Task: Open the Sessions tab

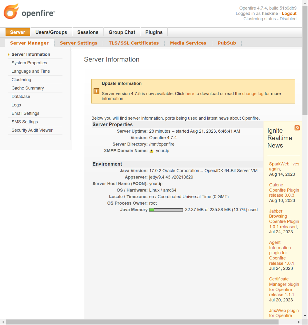Action: (x=88, y=32)
